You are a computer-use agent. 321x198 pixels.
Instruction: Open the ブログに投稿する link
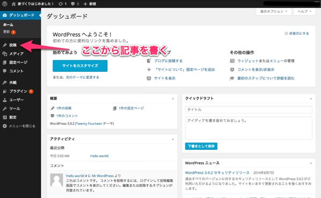pyautogui.click(x=168, y=60)
